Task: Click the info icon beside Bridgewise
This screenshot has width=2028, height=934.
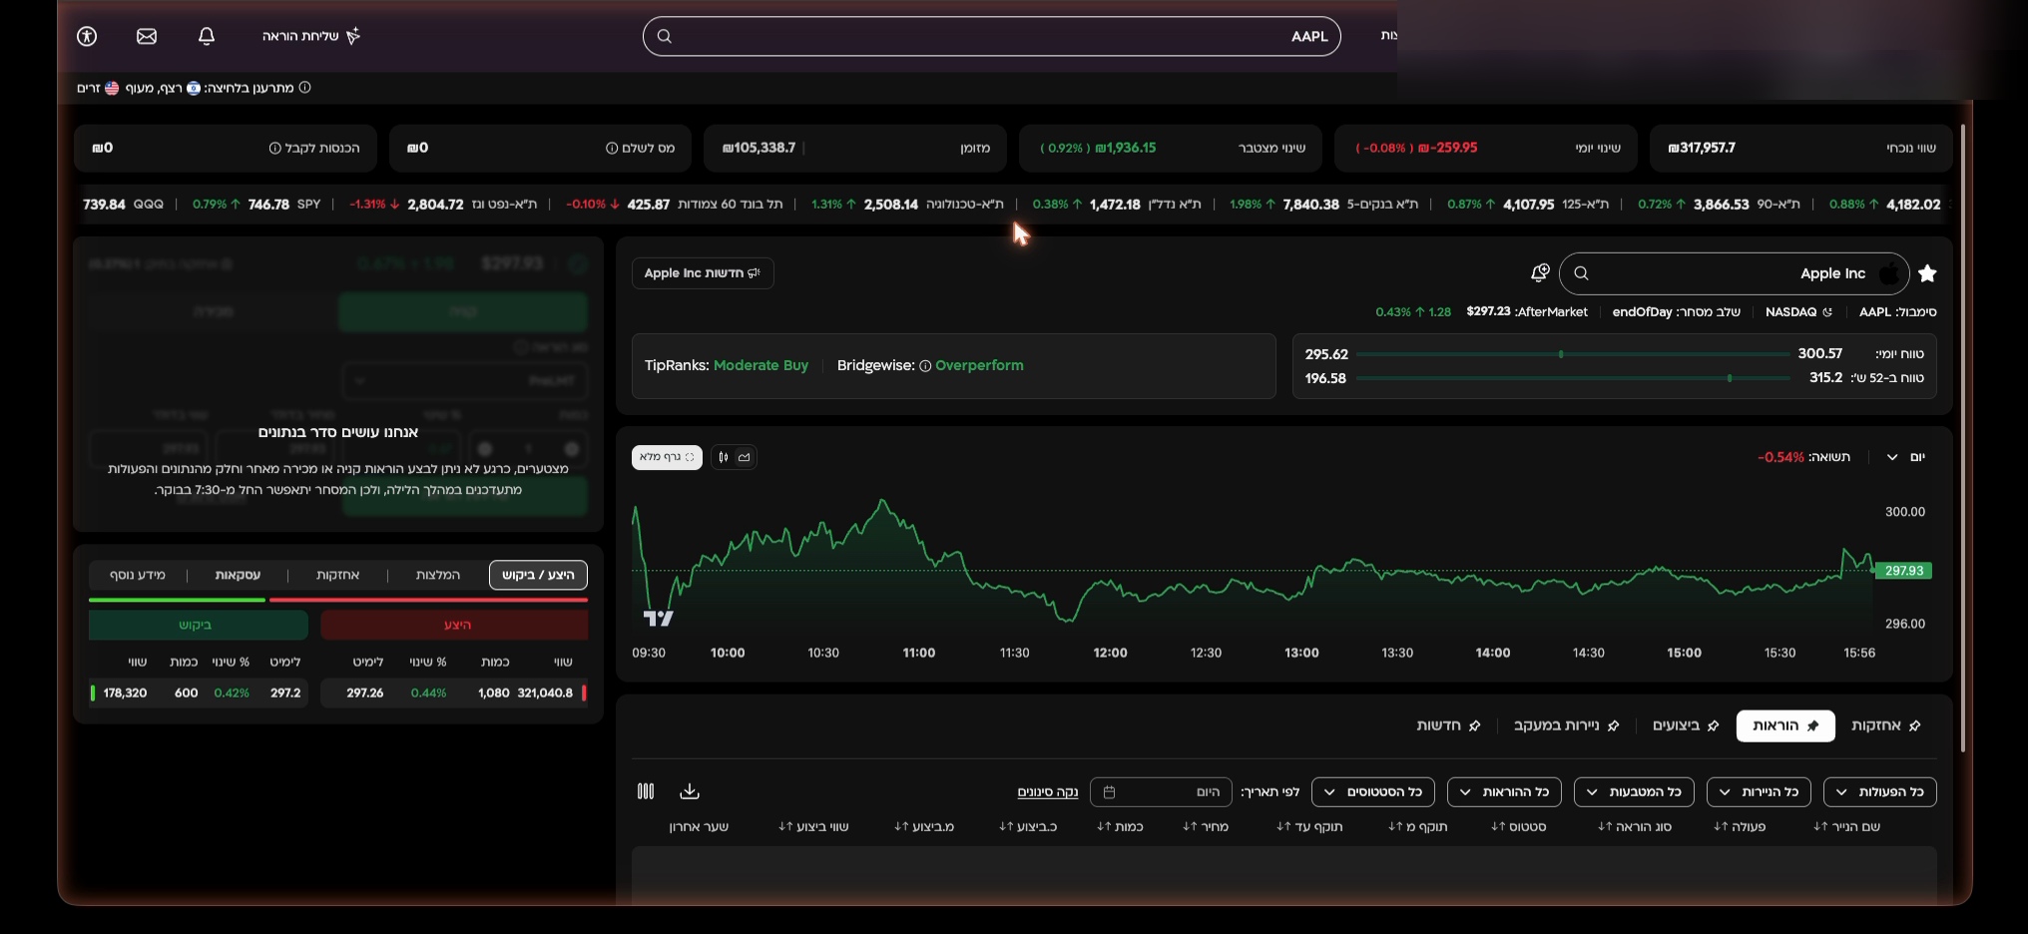Action: pyautogui.click(x=925, y=366)
